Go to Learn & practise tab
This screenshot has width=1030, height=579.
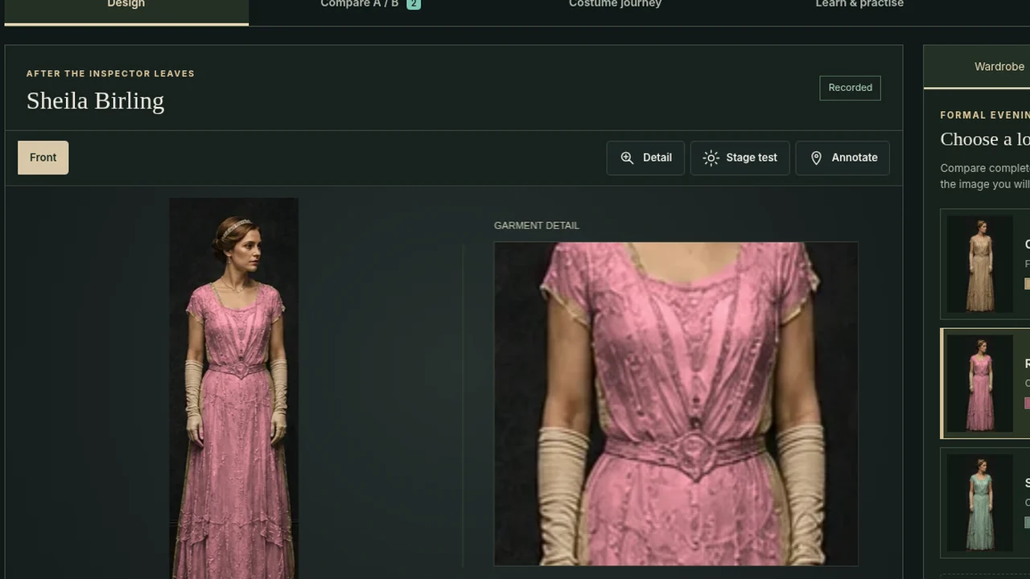(859, 8)
